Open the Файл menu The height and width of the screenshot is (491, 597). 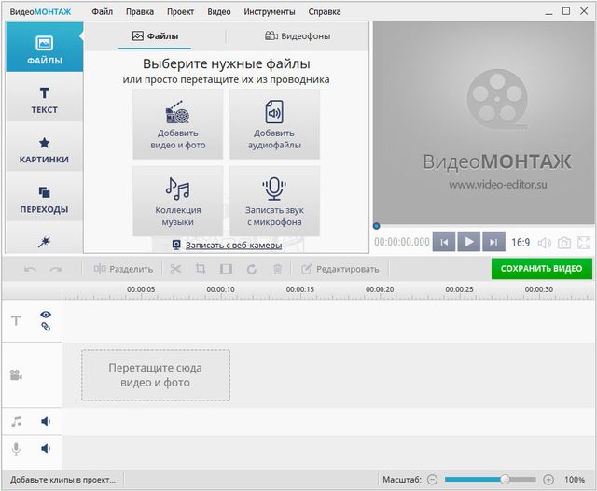click(103, 12)
